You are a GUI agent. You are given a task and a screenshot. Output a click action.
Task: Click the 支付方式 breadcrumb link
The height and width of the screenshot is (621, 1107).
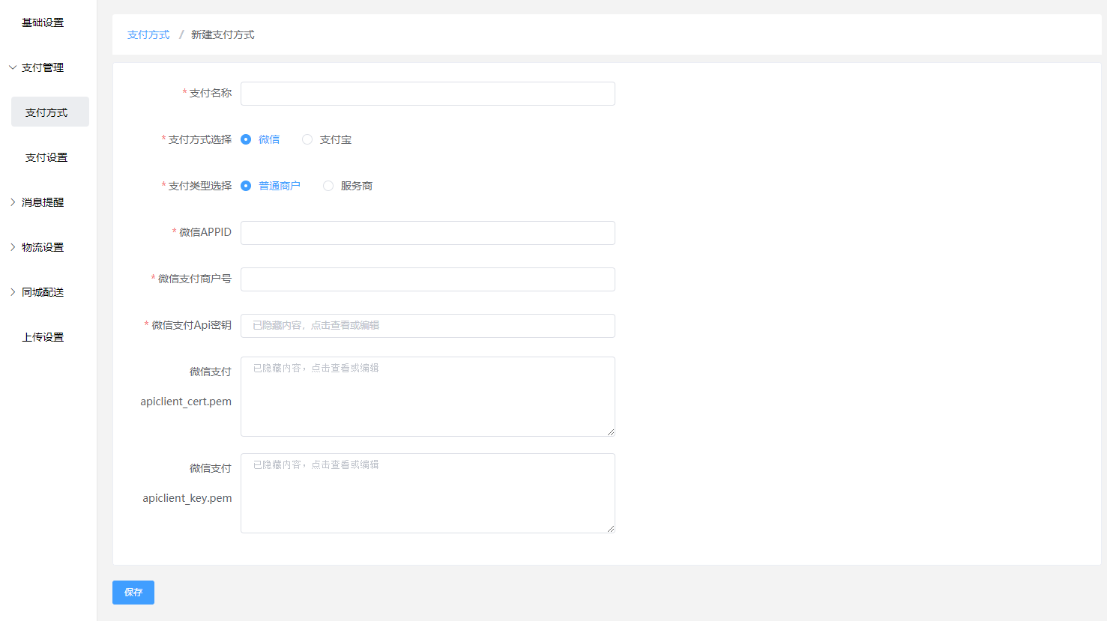[148, 34]
